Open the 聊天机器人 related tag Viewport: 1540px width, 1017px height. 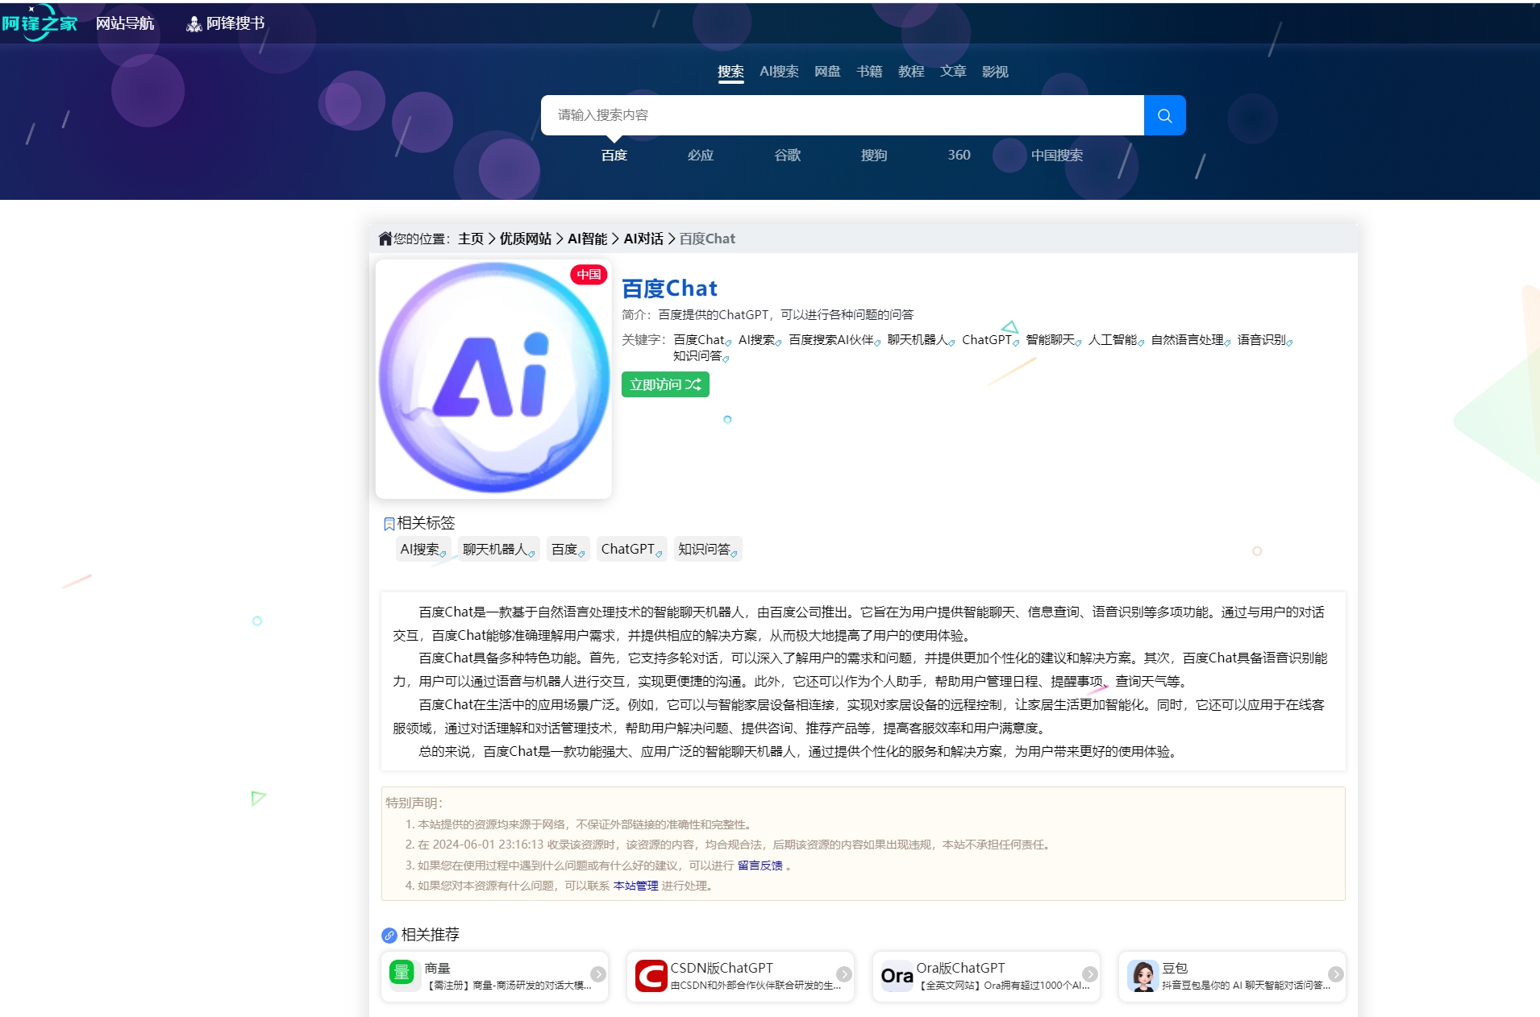click(x=497, y=550)
